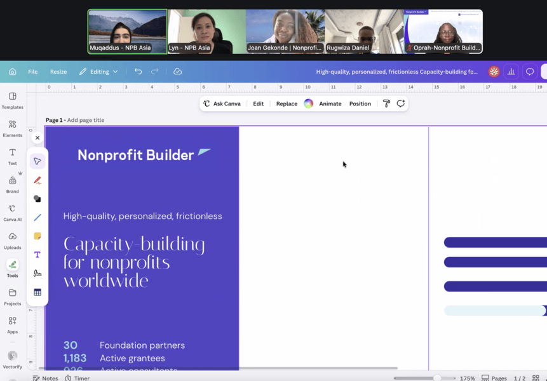Go to Canva home icon
547x381 pixels.
[x=13, y=72]
